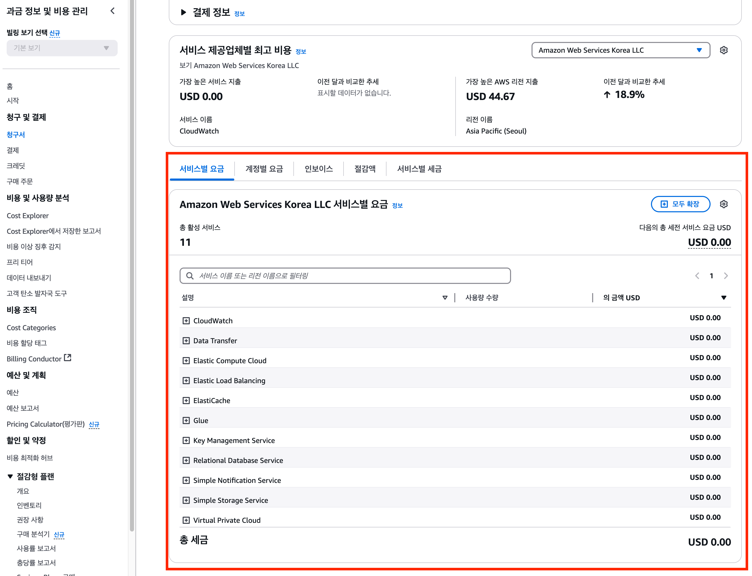
Task: Expand the Data Transfer row
Action: tap(186, 340)
